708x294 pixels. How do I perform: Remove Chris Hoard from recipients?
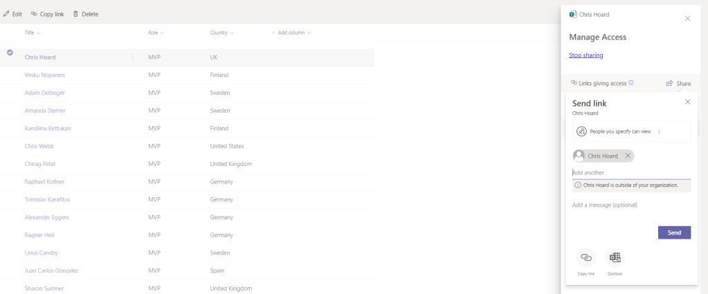point(628,156)
